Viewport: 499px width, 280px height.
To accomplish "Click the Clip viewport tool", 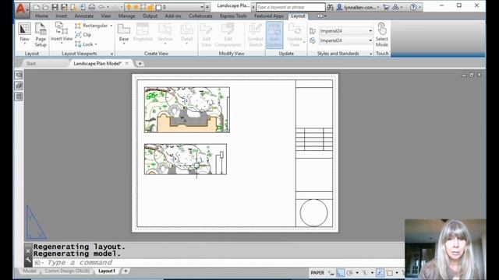I will coord(83,34).
